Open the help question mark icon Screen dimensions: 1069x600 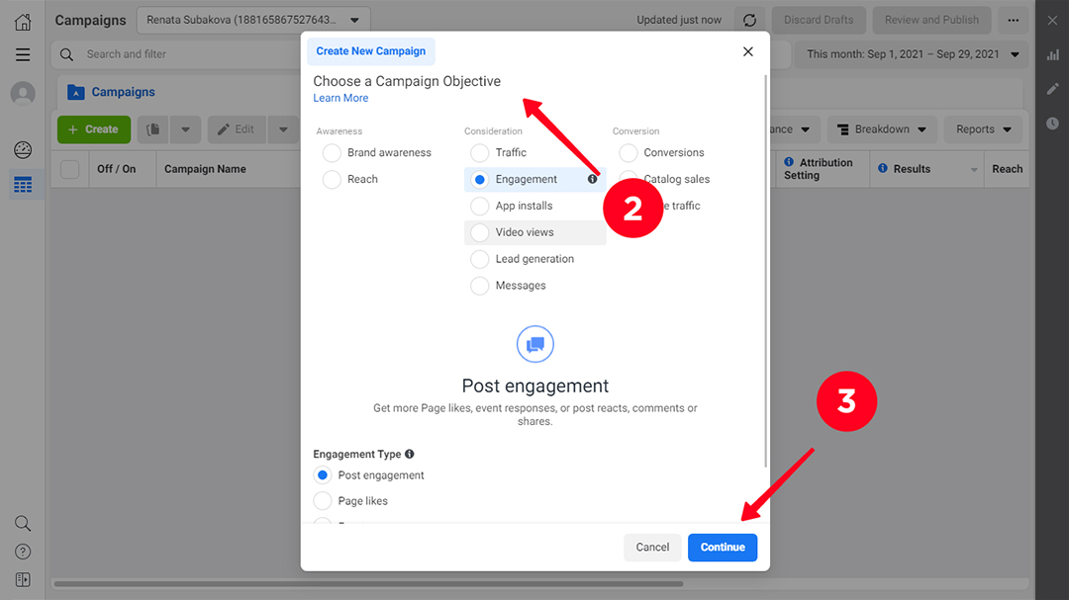click(x=23, y=552)
